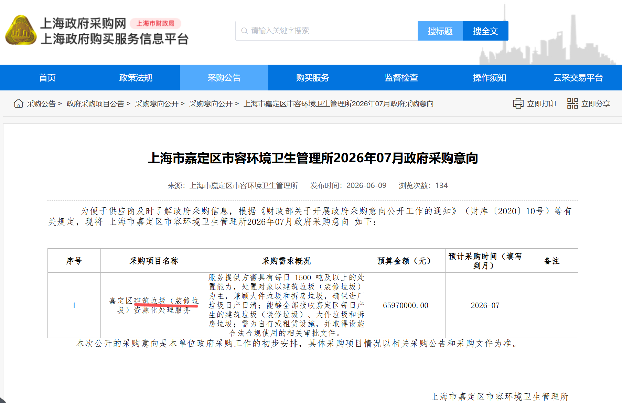This screenshot has height=403, width=622.
Task: Click the 2026-07 planned time cell
Action: pos(485,305)
